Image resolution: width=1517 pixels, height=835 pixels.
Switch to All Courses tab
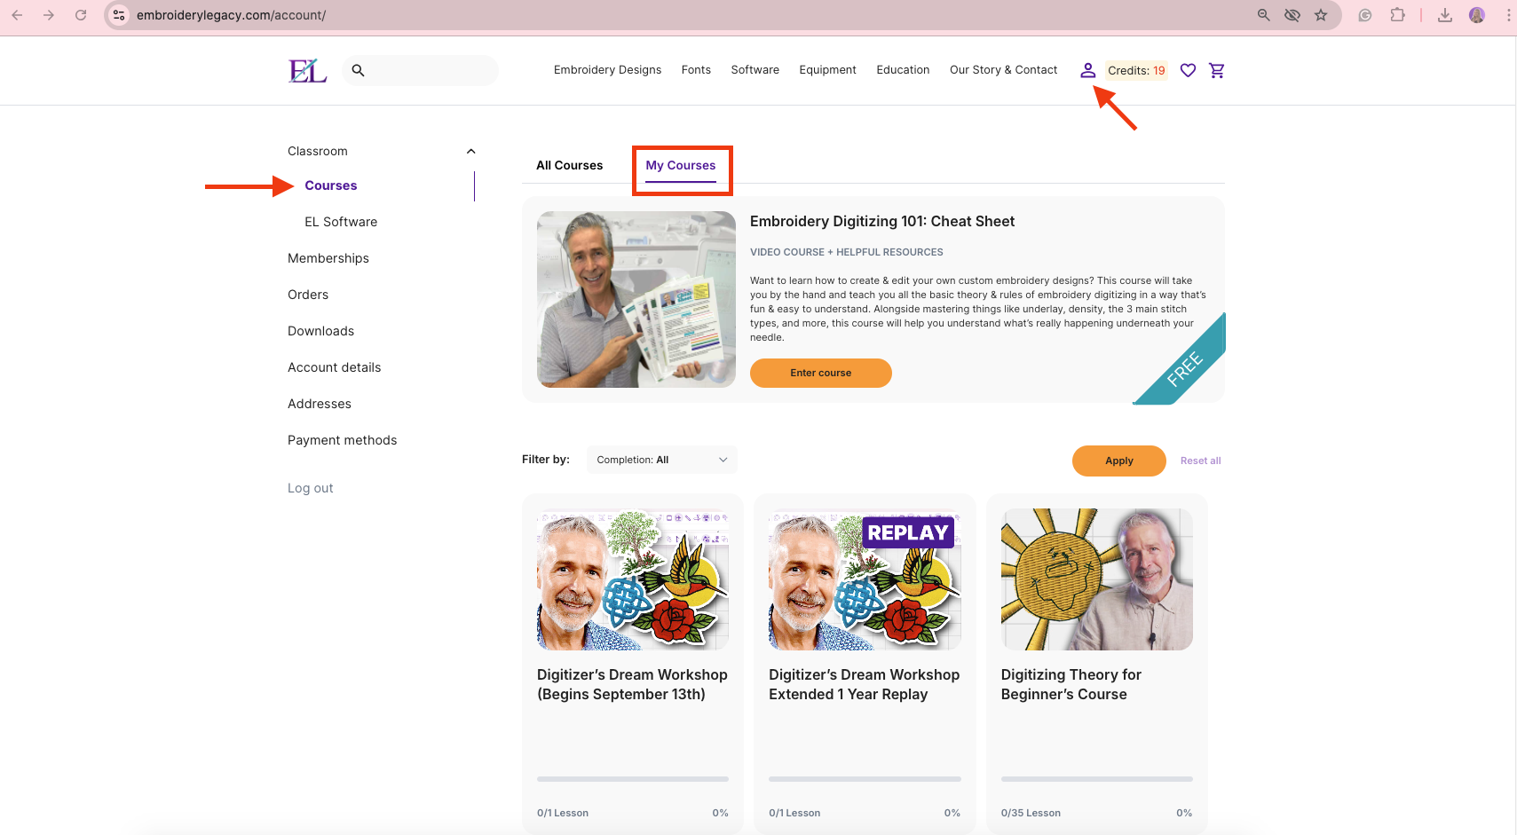[569, 166]
